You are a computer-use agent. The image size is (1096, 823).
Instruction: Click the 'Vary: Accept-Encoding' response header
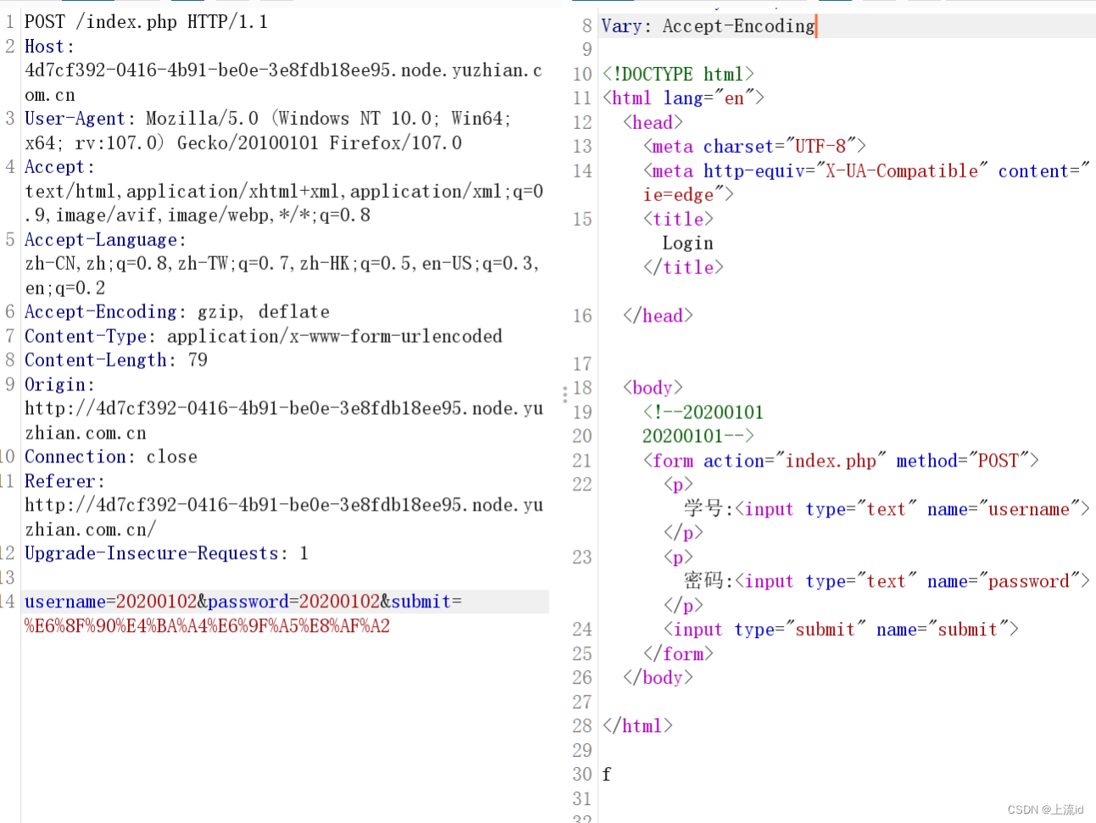(708, 26)
